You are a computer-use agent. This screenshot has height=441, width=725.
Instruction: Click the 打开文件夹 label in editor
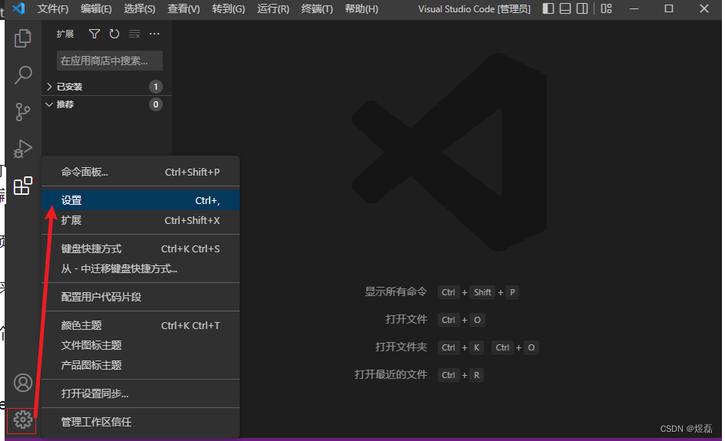(402, 347)
